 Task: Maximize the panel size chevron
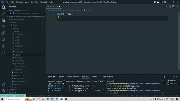click(x=173, y=77)
